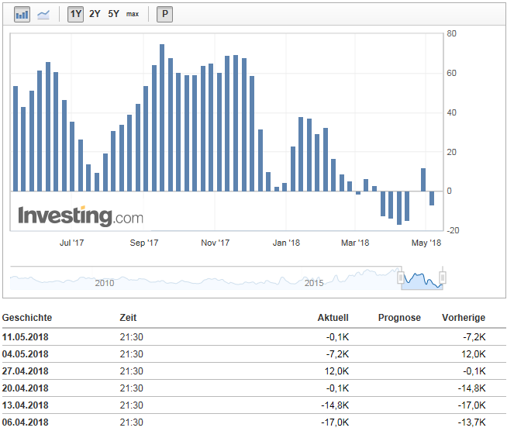The width and height of the screenshot is (507, 431).
Task: Click the 11.05.2018 table row date
Action: 26,336
